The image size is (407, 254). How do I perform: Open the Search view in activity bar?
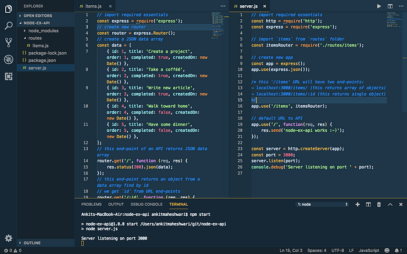8,26
